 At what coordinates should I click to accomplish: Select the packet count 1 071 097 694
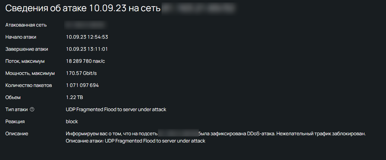[82, 85]
